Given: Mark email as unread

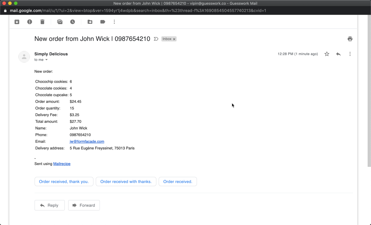Looking at the screenshot, I should tap(60, 22).
